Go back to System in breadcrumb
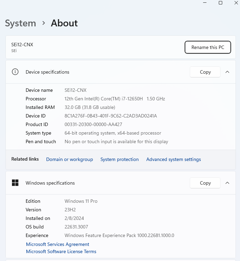This screenshot has width=240, height=261. pyautogui.click(x=21, y=23)
